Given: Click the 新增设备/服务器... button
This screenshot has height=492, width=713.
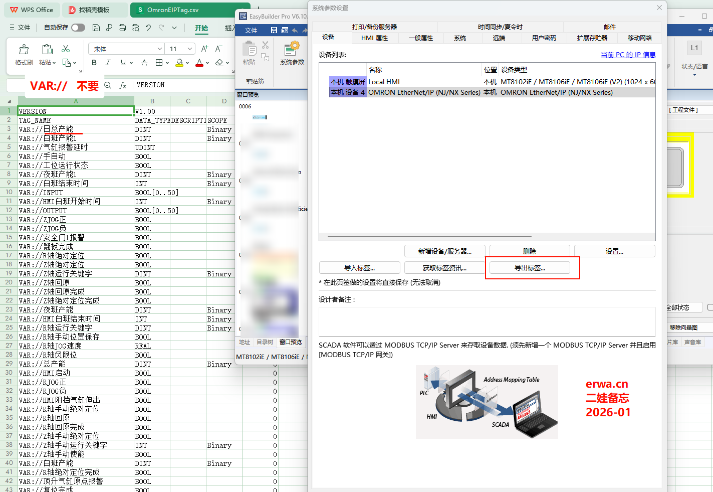Looking at the screenshot, I should pyautogui.click(x=444, y=251).
